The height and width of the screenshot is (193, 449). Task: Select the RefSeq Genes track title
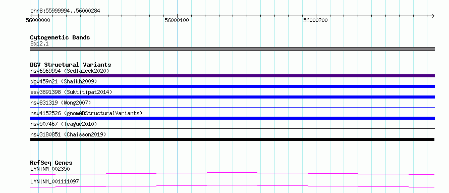(51, 163)
